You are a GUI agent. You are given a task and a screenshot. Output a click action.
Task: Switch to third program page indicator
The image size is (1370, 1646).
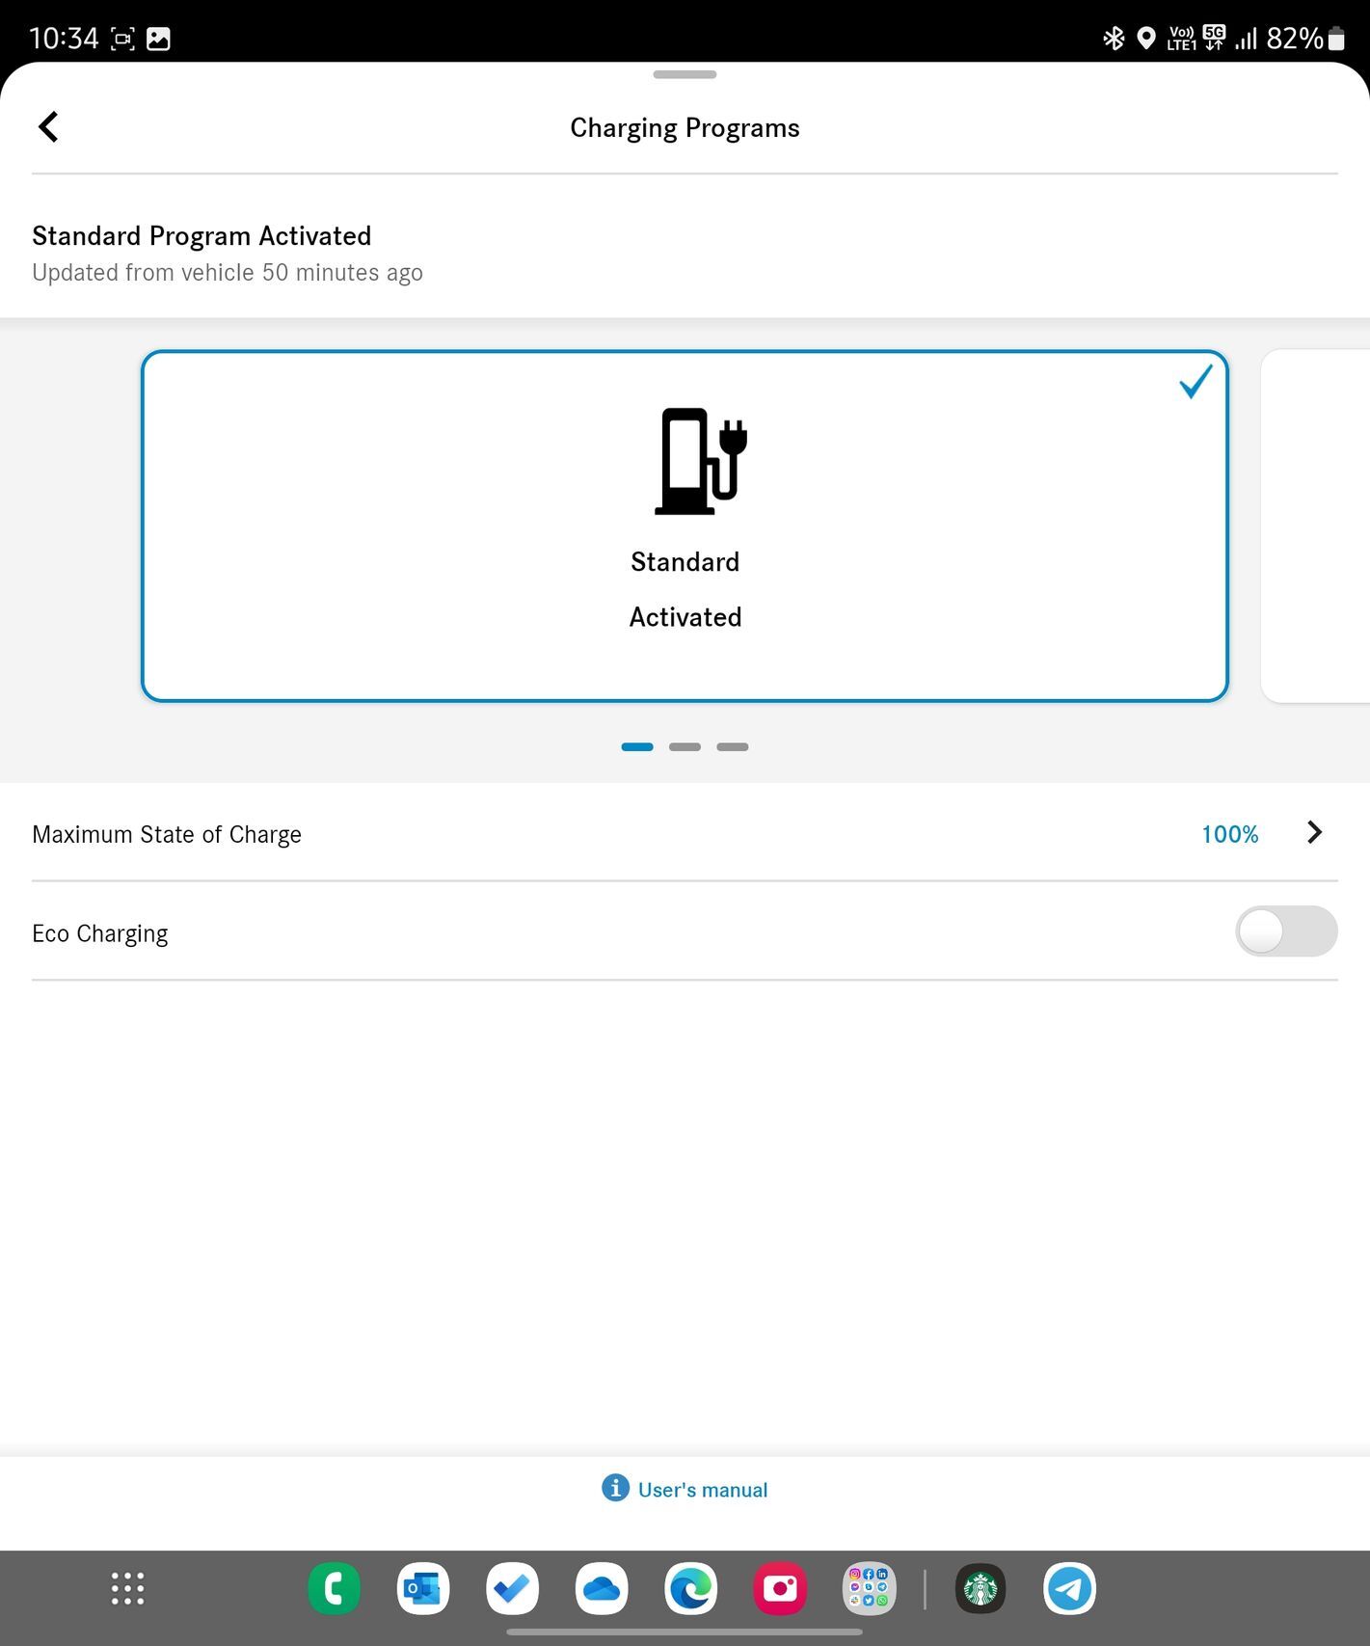(733, 746)
